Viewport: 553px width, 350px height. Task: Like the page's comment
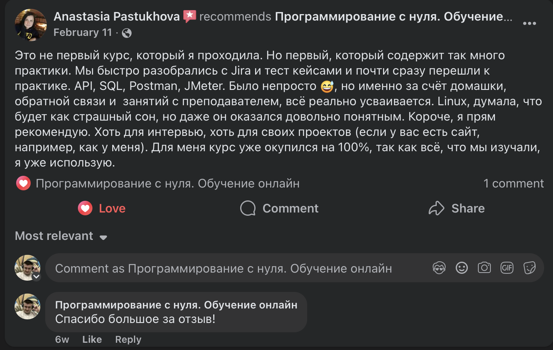(x=92, y=339)
